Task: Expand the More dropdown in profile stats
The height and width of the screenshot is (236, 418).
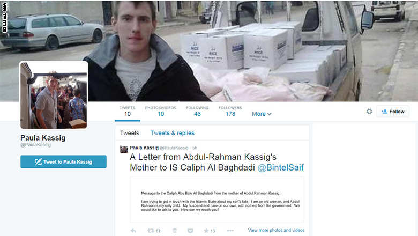Action: (x=262, y=114)
